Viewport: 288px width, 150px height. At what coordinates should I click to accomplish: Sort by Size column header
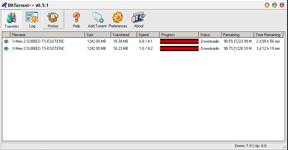click(98, 35)
